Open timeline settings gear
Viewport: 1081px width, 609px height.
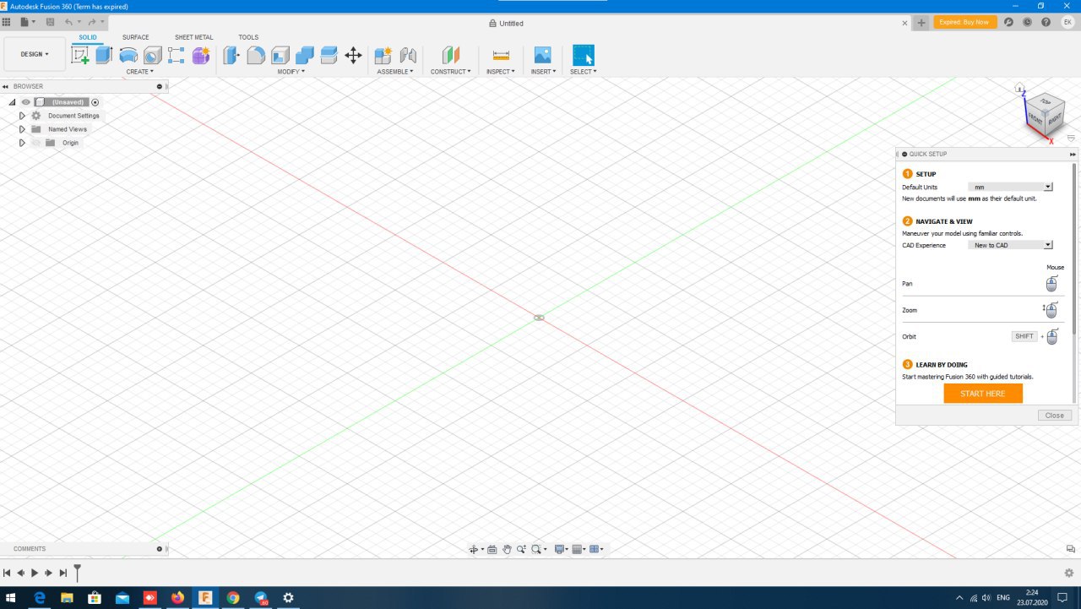click(1069, 573)
